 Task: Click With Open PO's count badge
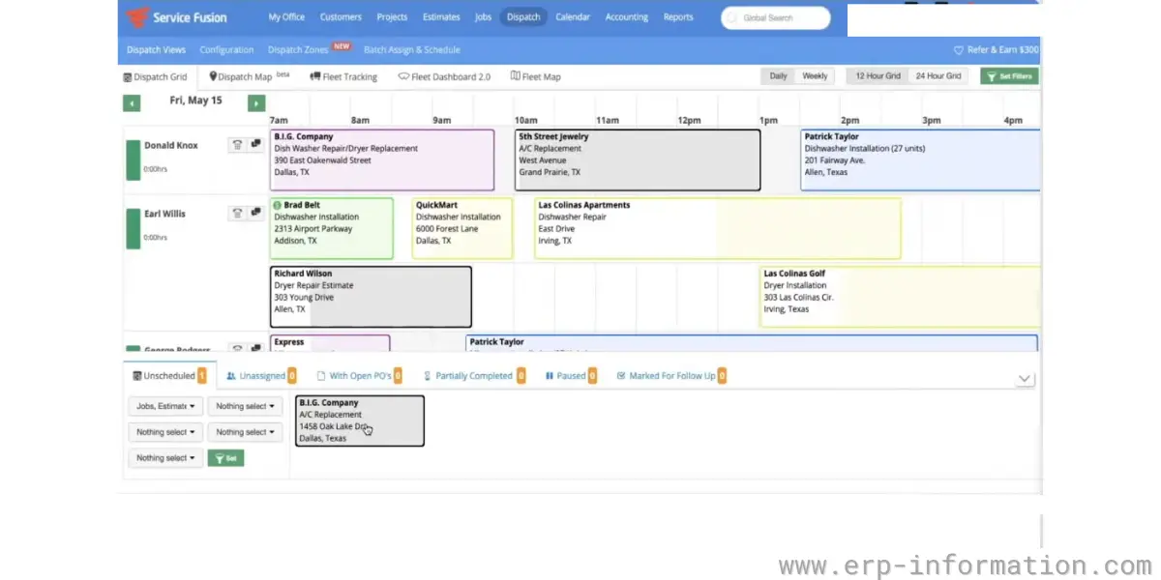click(x=398, y=376)
